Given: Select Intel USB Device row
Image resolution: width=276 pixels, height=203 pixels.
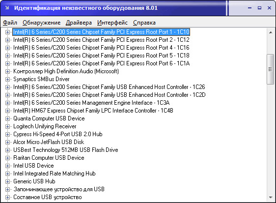Looking at the screenshot, I should click(x=33, y=166).
